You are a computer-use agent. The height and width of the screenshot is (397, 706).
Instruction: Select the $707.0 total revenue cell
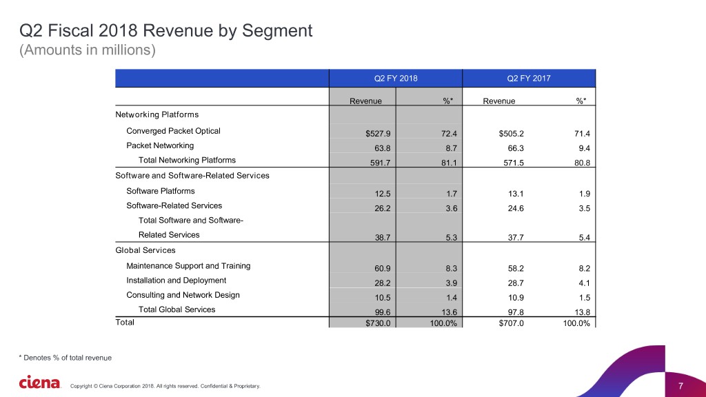pos(511,325)
